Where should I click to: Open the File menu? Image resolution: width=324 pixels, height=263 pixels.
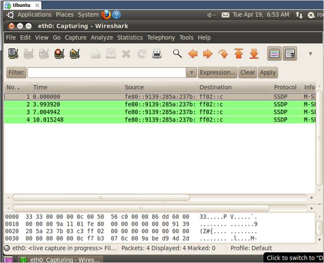[x=11, y=38]
